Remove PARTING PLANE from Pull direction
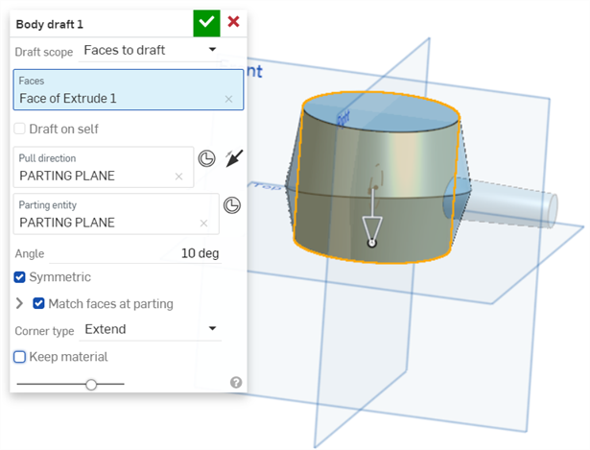 coord(178,176)
